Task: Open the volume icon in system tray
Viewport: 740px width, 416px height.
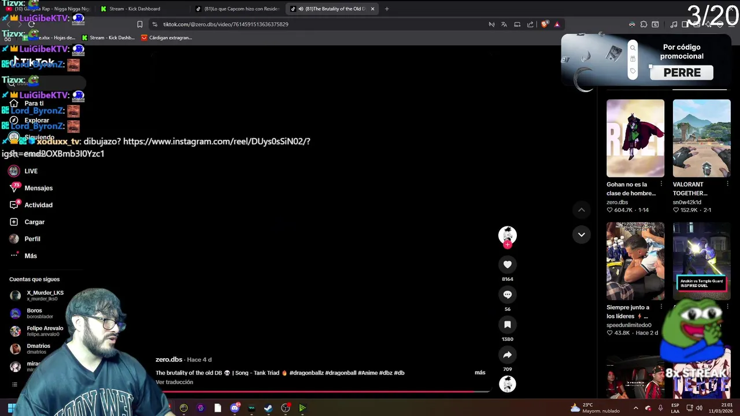Action: (x=699, y=408)
